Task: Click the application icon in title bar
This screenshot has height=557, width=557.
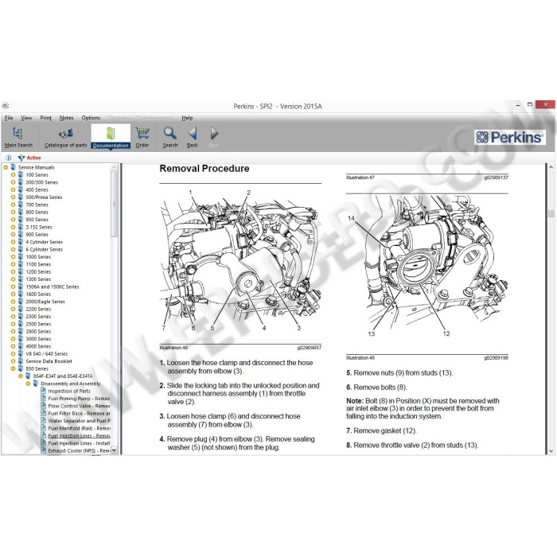Action: coord(6,106)
